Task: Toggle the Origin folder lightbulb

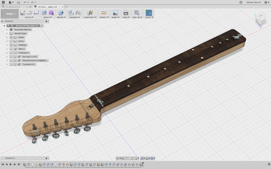Action: point(11,37)
